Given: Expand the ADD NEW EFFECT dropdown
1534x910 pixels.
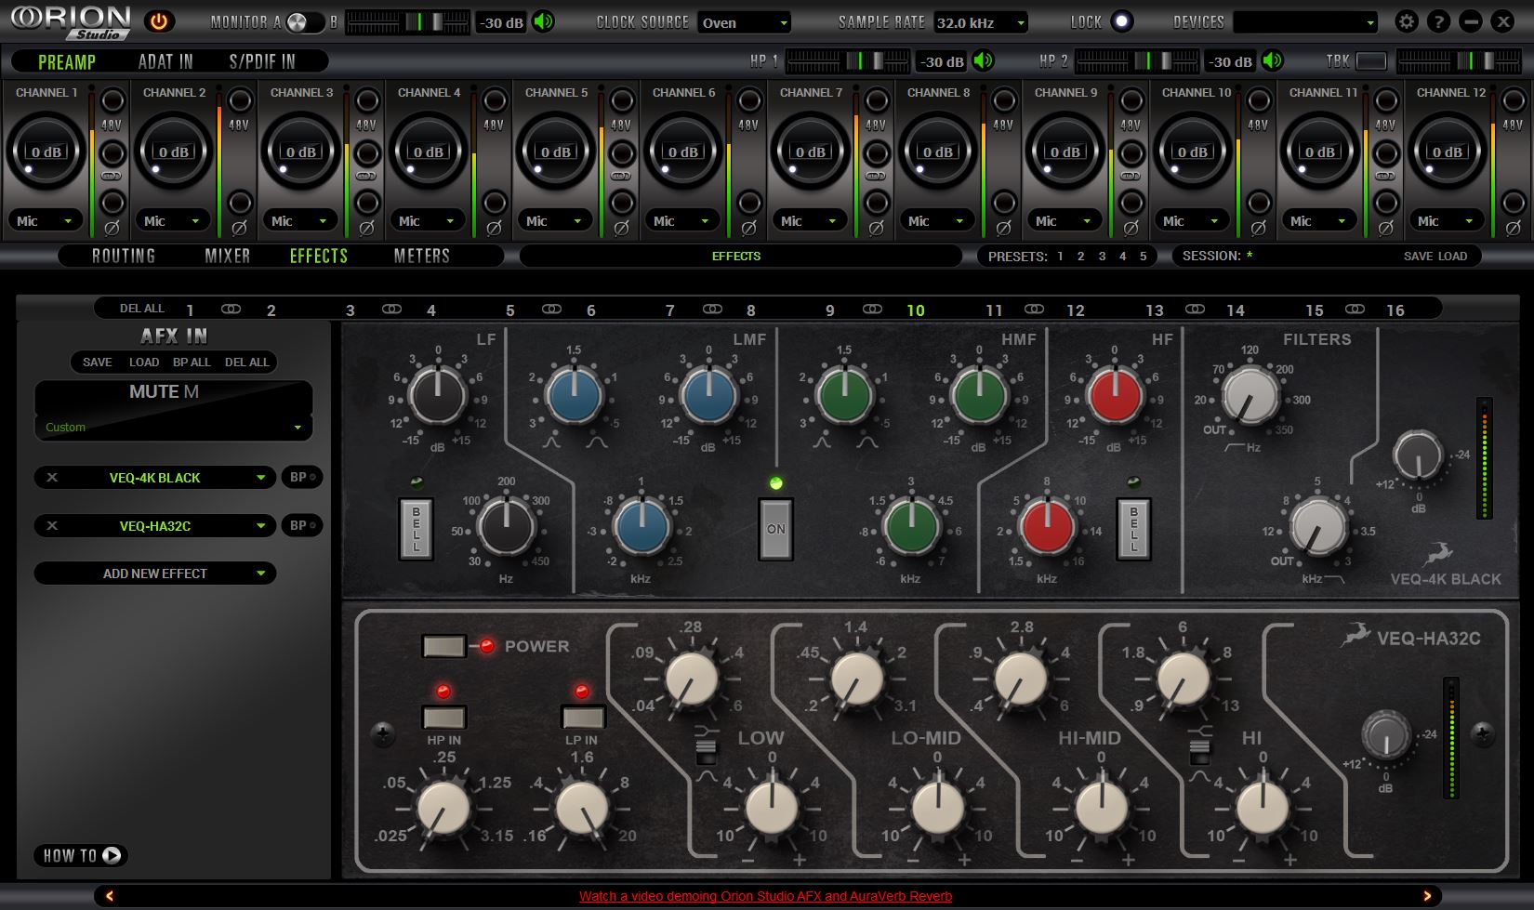Looking at the screenshot, I should (x=154, y=573).
